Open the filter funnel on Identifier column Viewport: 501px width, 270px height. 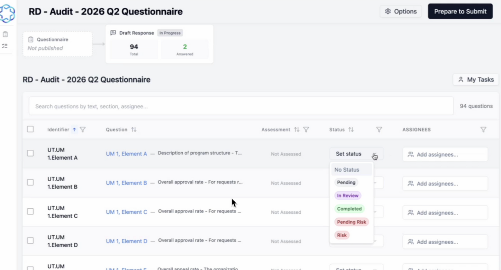coord(83,130)
